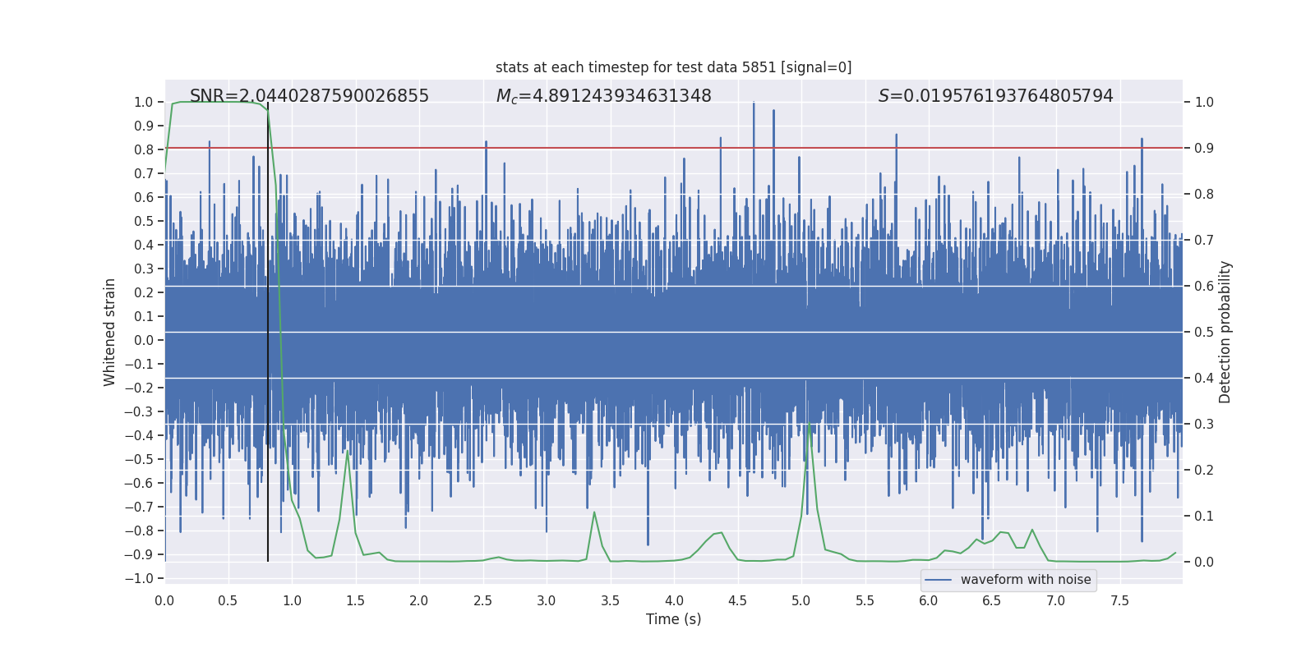1315x657 pixels.
Task: Select the SNR=2.0440287590026855 annotation
Action: click(309, 96)
